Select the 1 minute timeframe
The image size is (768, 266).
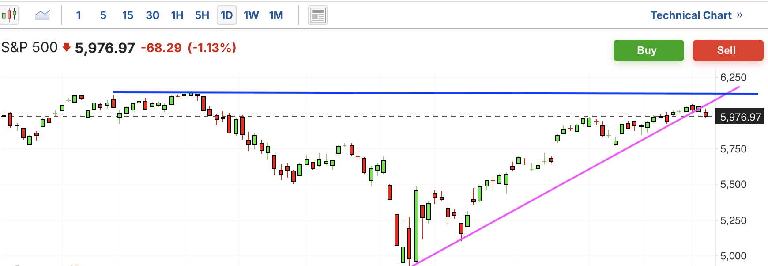[x=79, y=15]
